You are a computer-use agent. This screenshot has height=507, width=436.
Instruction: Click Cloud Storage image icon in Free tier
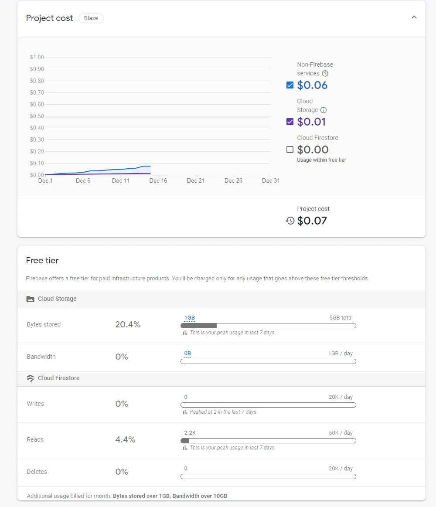(30, 299)
